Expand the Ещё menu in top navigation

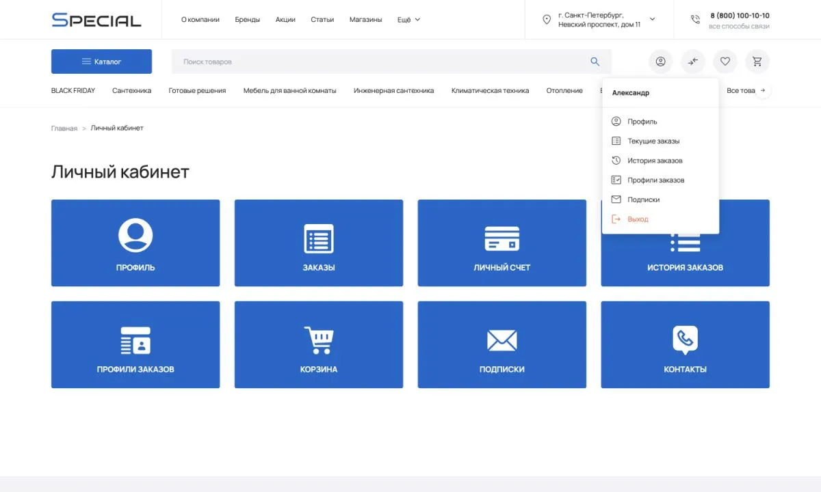pyautogui.click(x=408, y=20)
